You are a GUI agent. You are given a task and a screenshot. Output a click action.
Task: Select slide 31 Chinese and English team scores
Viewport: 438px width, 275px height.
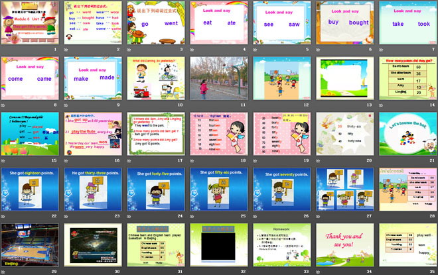(156, 245)
